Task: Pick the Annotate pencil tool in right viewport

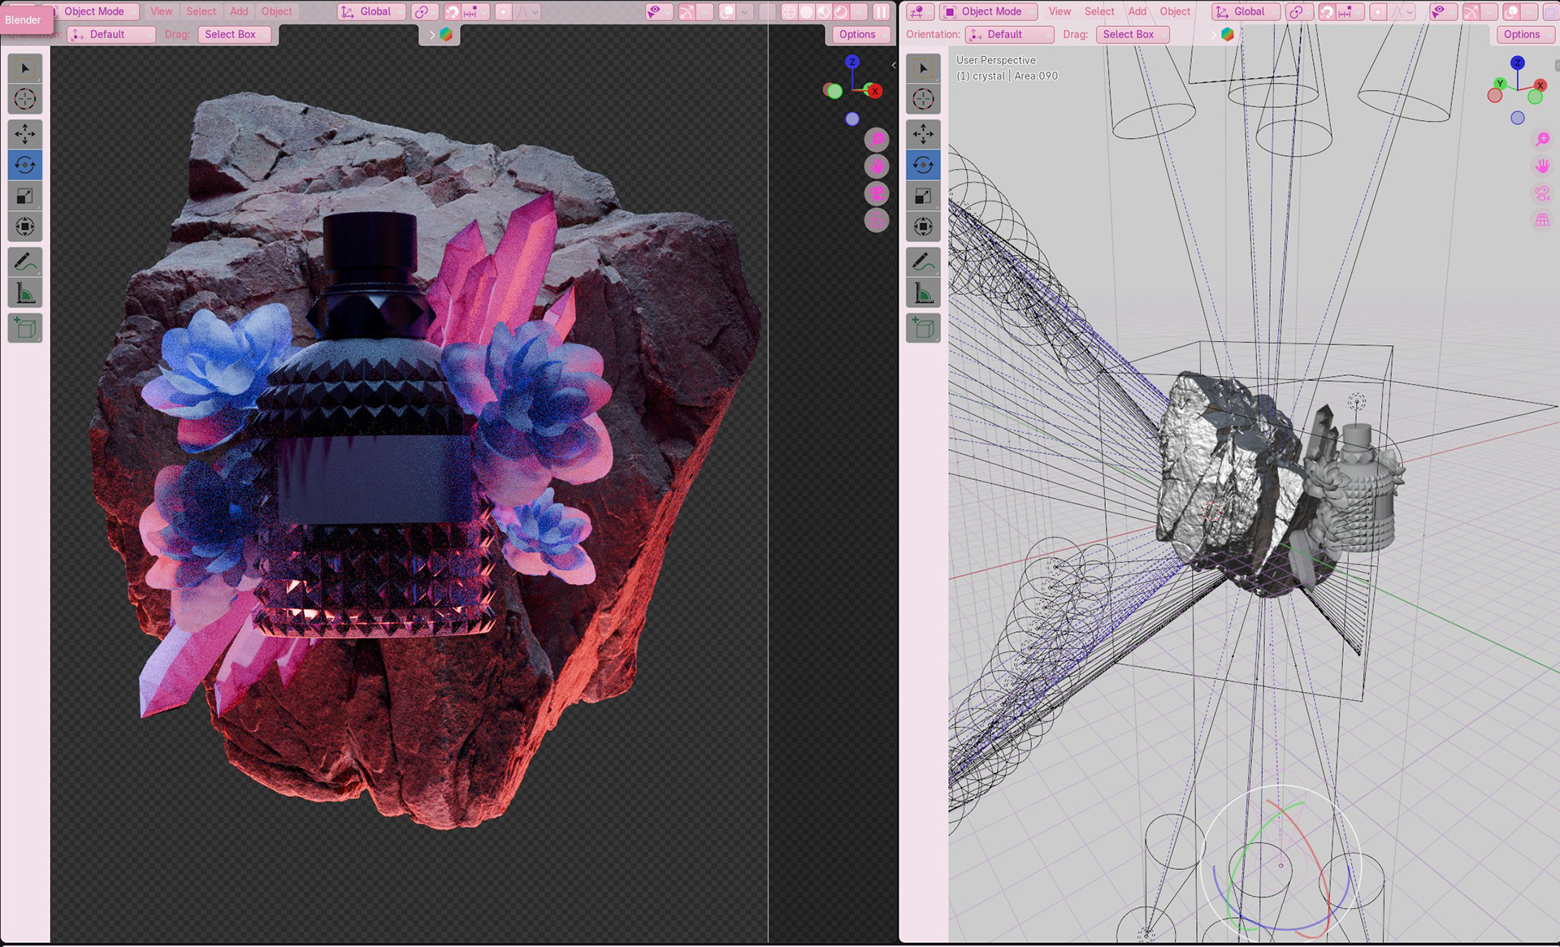Action: point(923,262)
